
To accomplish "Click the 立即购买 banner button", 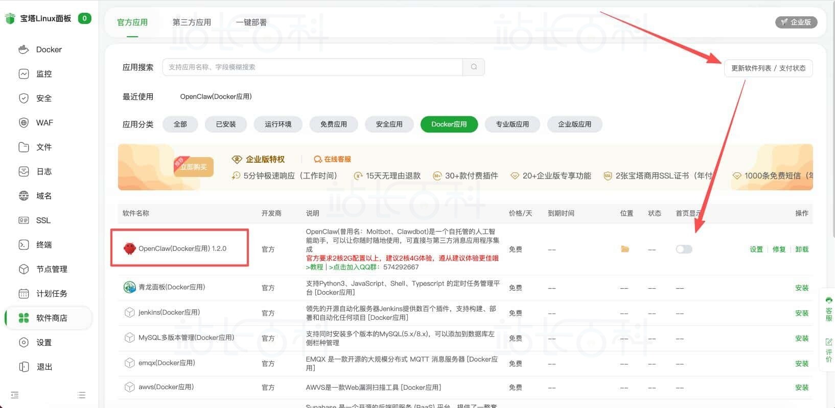I will pyautogui.click(x=194, y=167).
